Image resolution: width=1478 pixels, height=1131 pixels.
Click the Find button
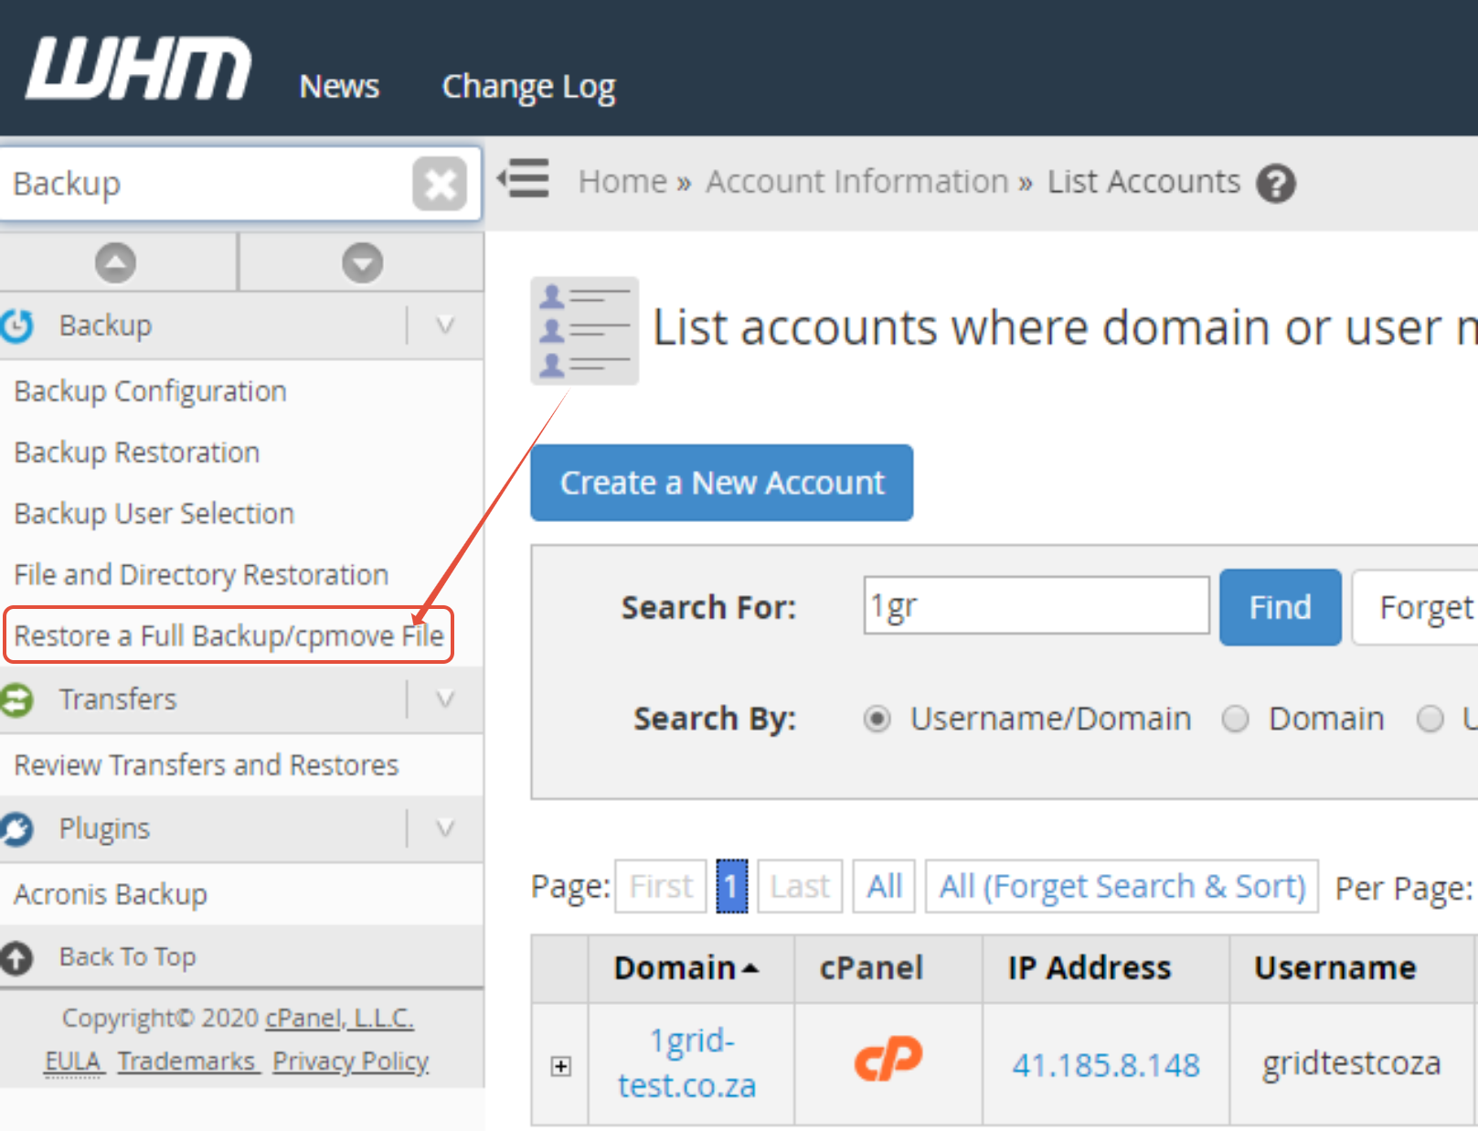pyautogui.click(x=1281, y=607)
